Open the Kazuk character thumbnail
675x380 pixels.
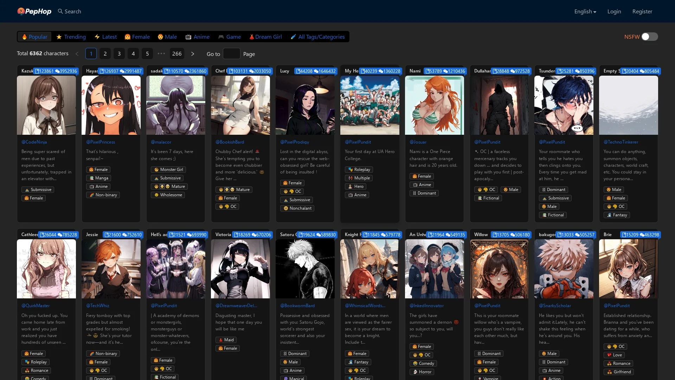[x=46, y=105]
